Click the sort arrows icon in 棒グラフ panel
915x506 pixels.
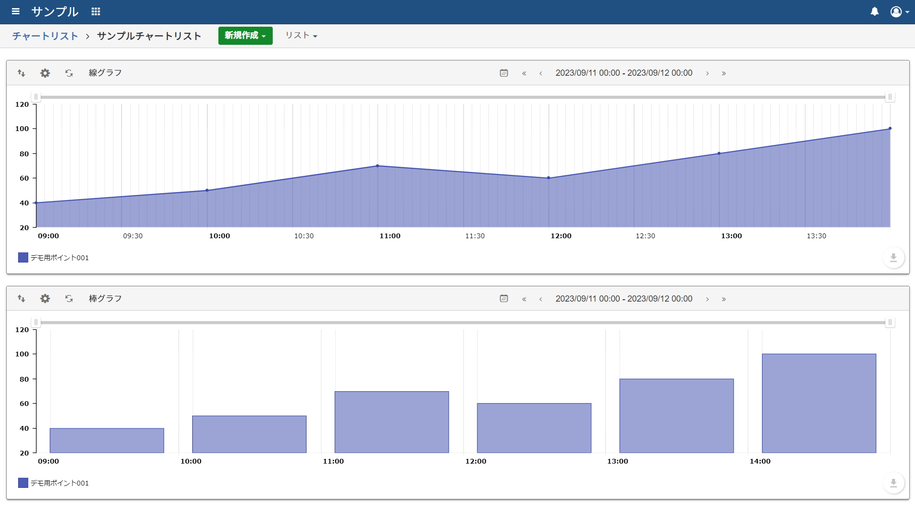[21, 298]
